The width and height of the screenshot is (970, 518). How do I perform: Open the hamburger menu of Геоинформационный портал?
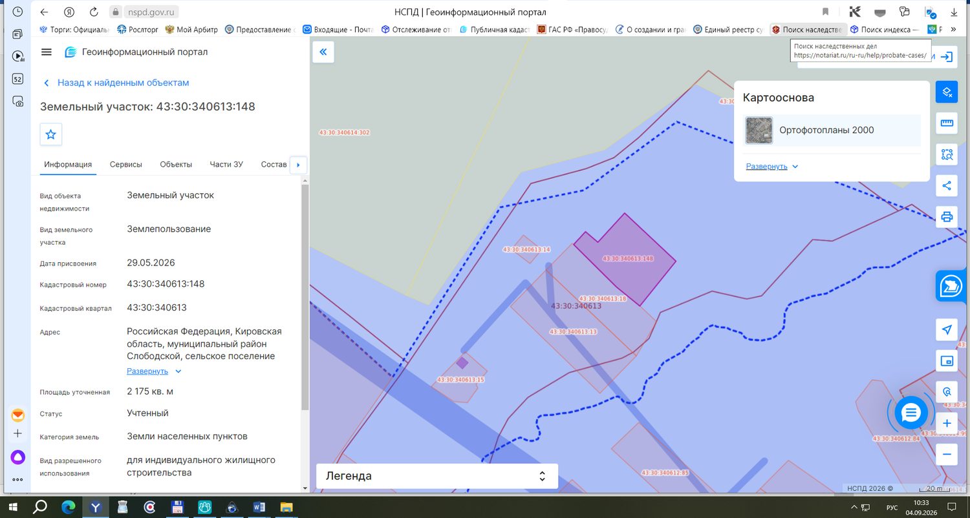point(46,52)
